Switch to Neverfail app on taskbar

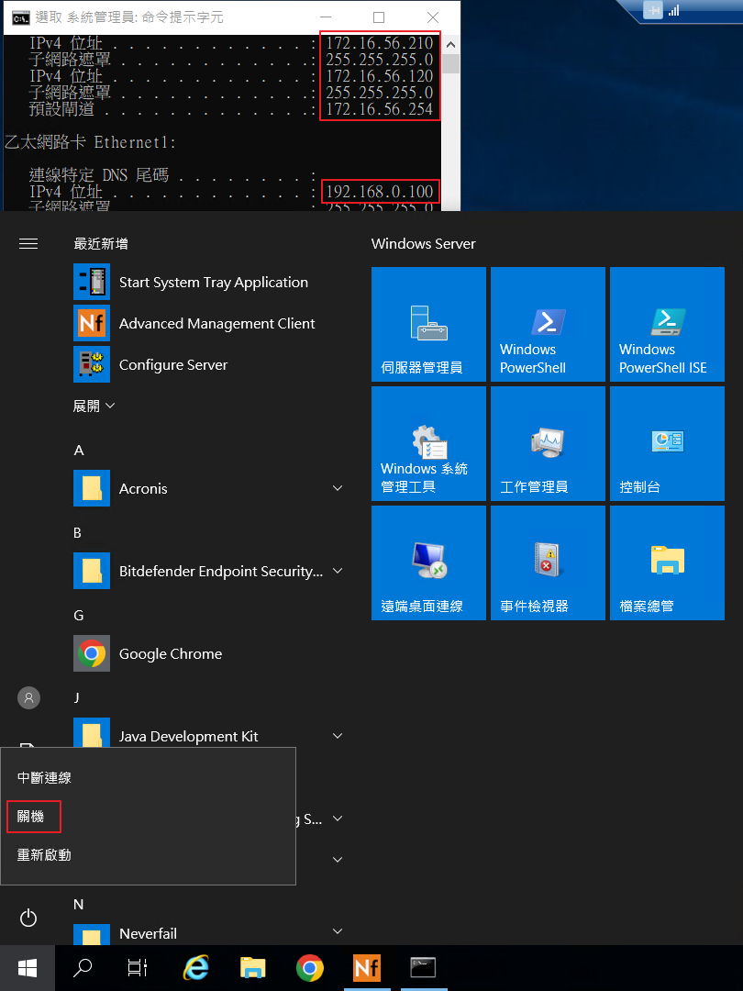[x=366, y=968]
